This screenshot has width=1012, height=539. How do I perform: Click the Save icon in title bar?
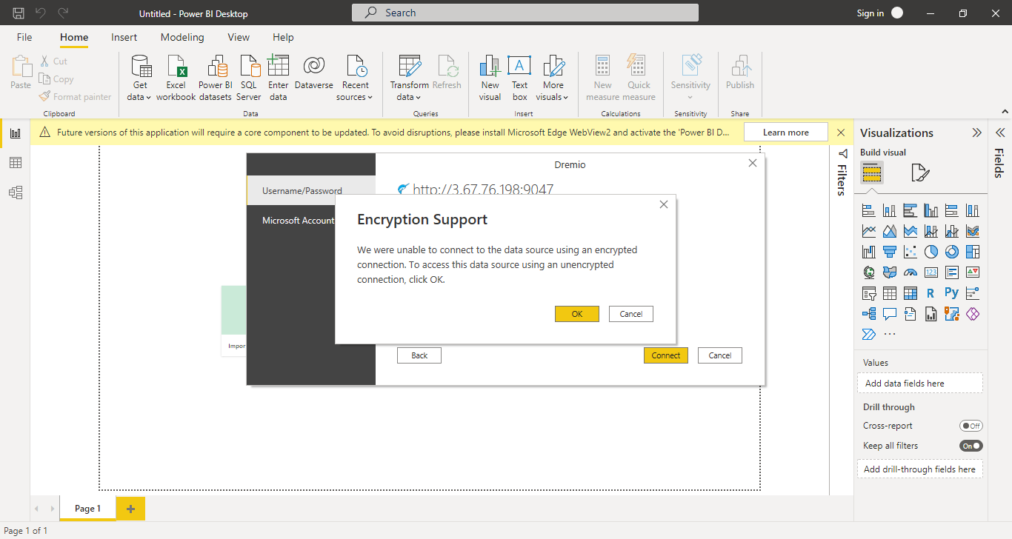pos(18,13)
